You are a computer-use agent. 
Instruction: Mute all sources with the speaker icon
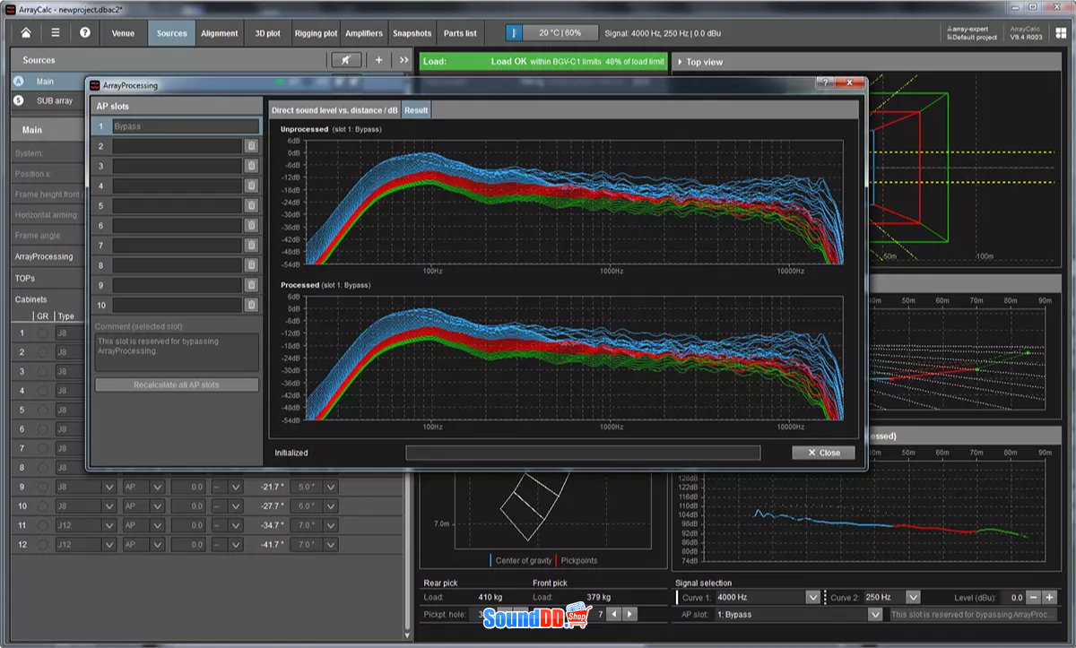point(346,60)
